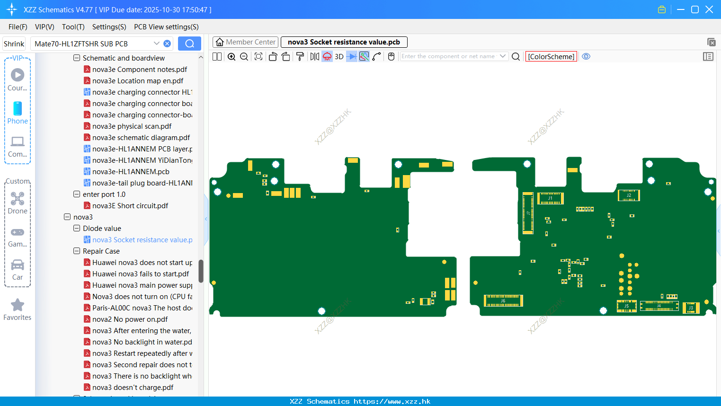Image resolution: width=721 pixels, height=406 pixels.
Task: Open the File(F) menu
Action: click(x=18, y=27)
